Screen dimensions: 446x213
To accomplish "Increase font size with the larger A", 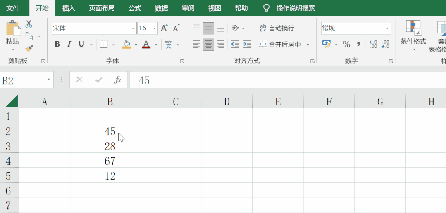I will [164, 28].
